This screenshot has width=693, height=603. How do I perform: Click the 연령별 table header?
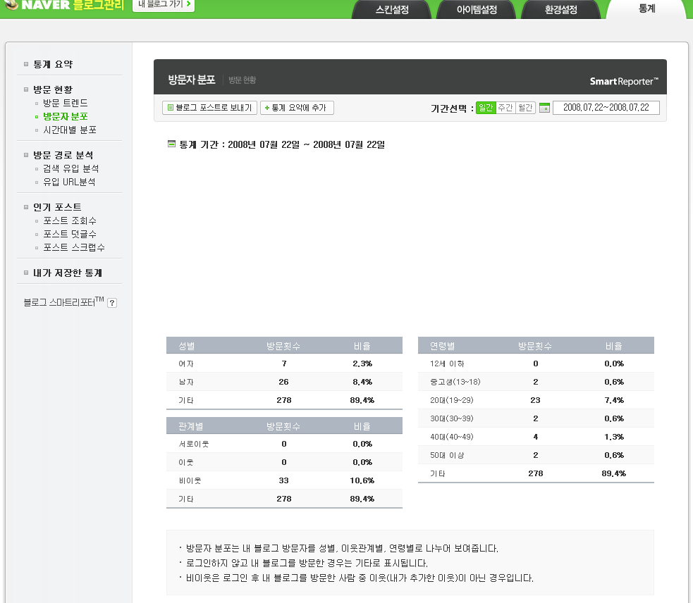click(x=443, y=346)
